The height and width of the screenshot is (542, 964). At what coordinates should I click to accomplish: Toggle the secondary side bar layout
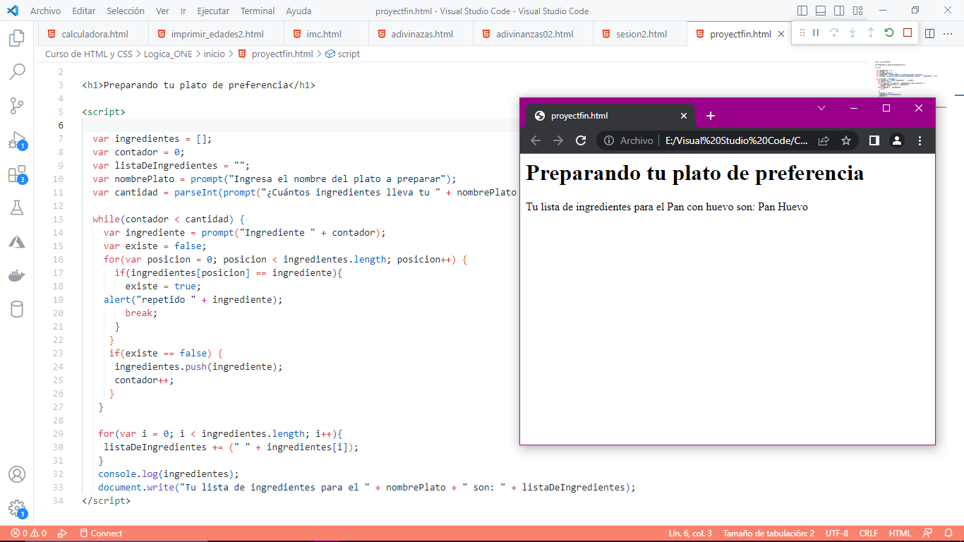(x=839, y=11)
